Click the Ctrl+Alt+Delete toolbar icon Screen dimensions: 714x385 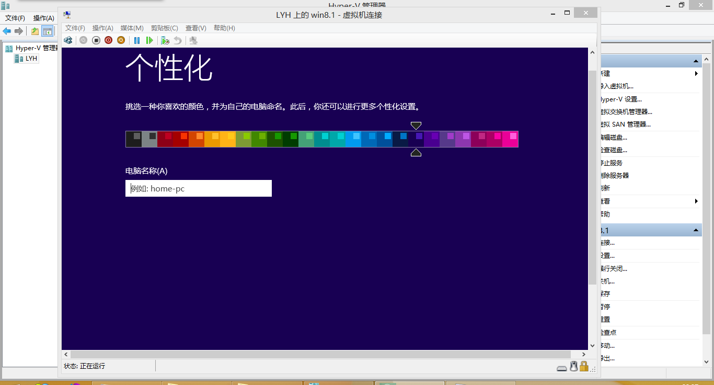pos(68,40)
